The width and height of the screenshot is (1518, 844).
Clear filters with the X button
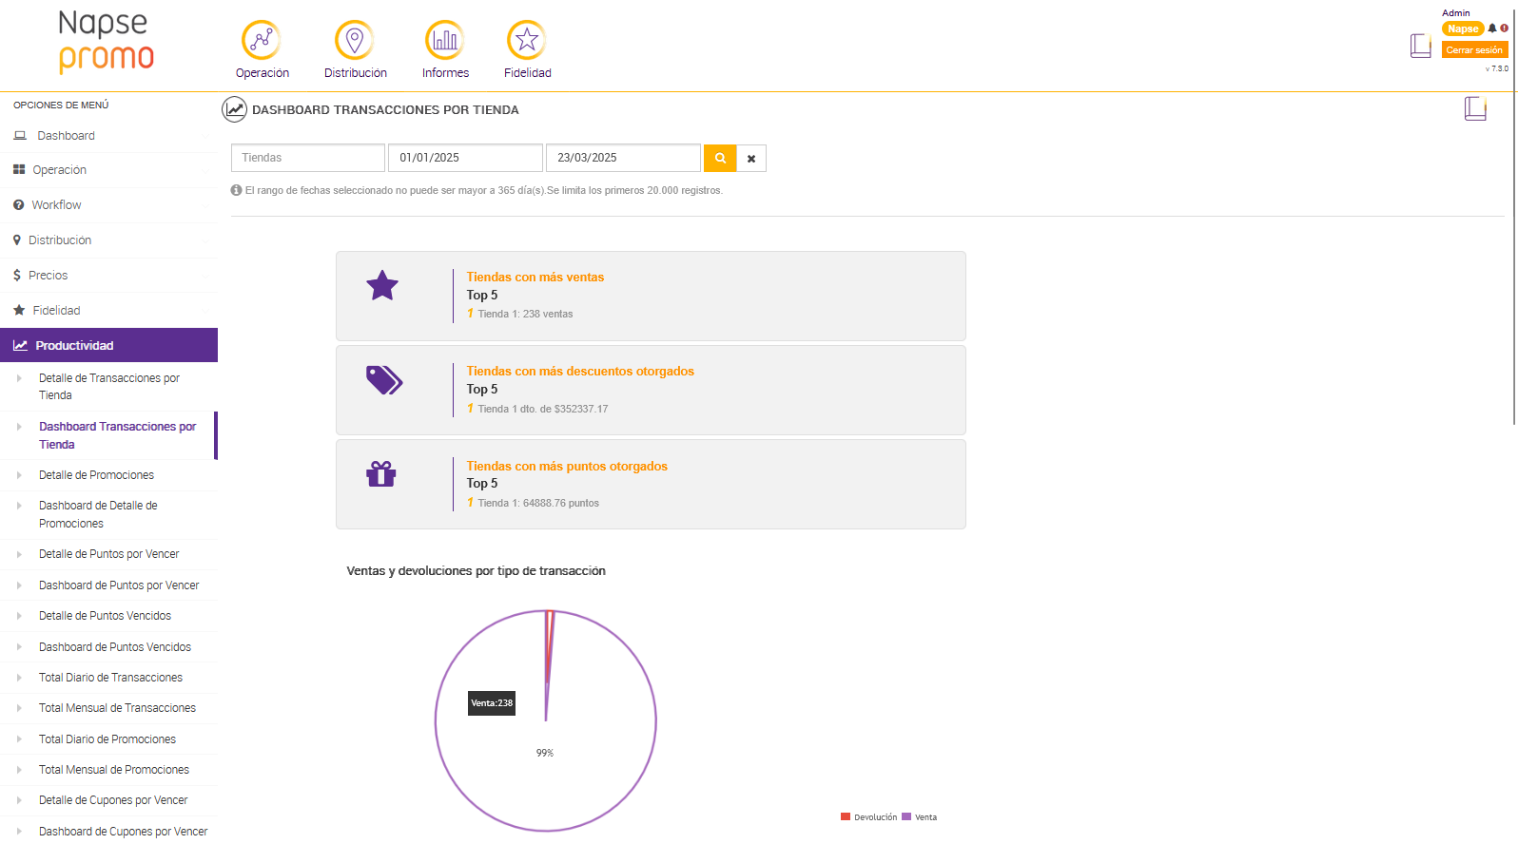[751, 159]
